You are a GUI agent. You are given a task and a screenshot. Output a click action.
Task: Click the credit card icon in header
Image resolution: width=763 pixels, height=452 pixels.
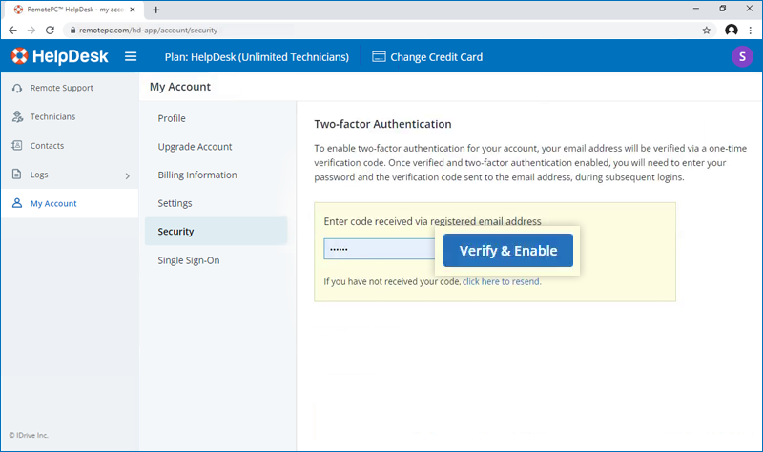point(379,57)
